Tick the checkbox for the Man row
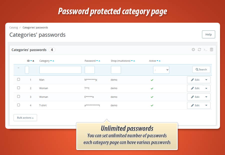Image resolution: width=225 pixels, height=155 pixels. coord(18,79)
